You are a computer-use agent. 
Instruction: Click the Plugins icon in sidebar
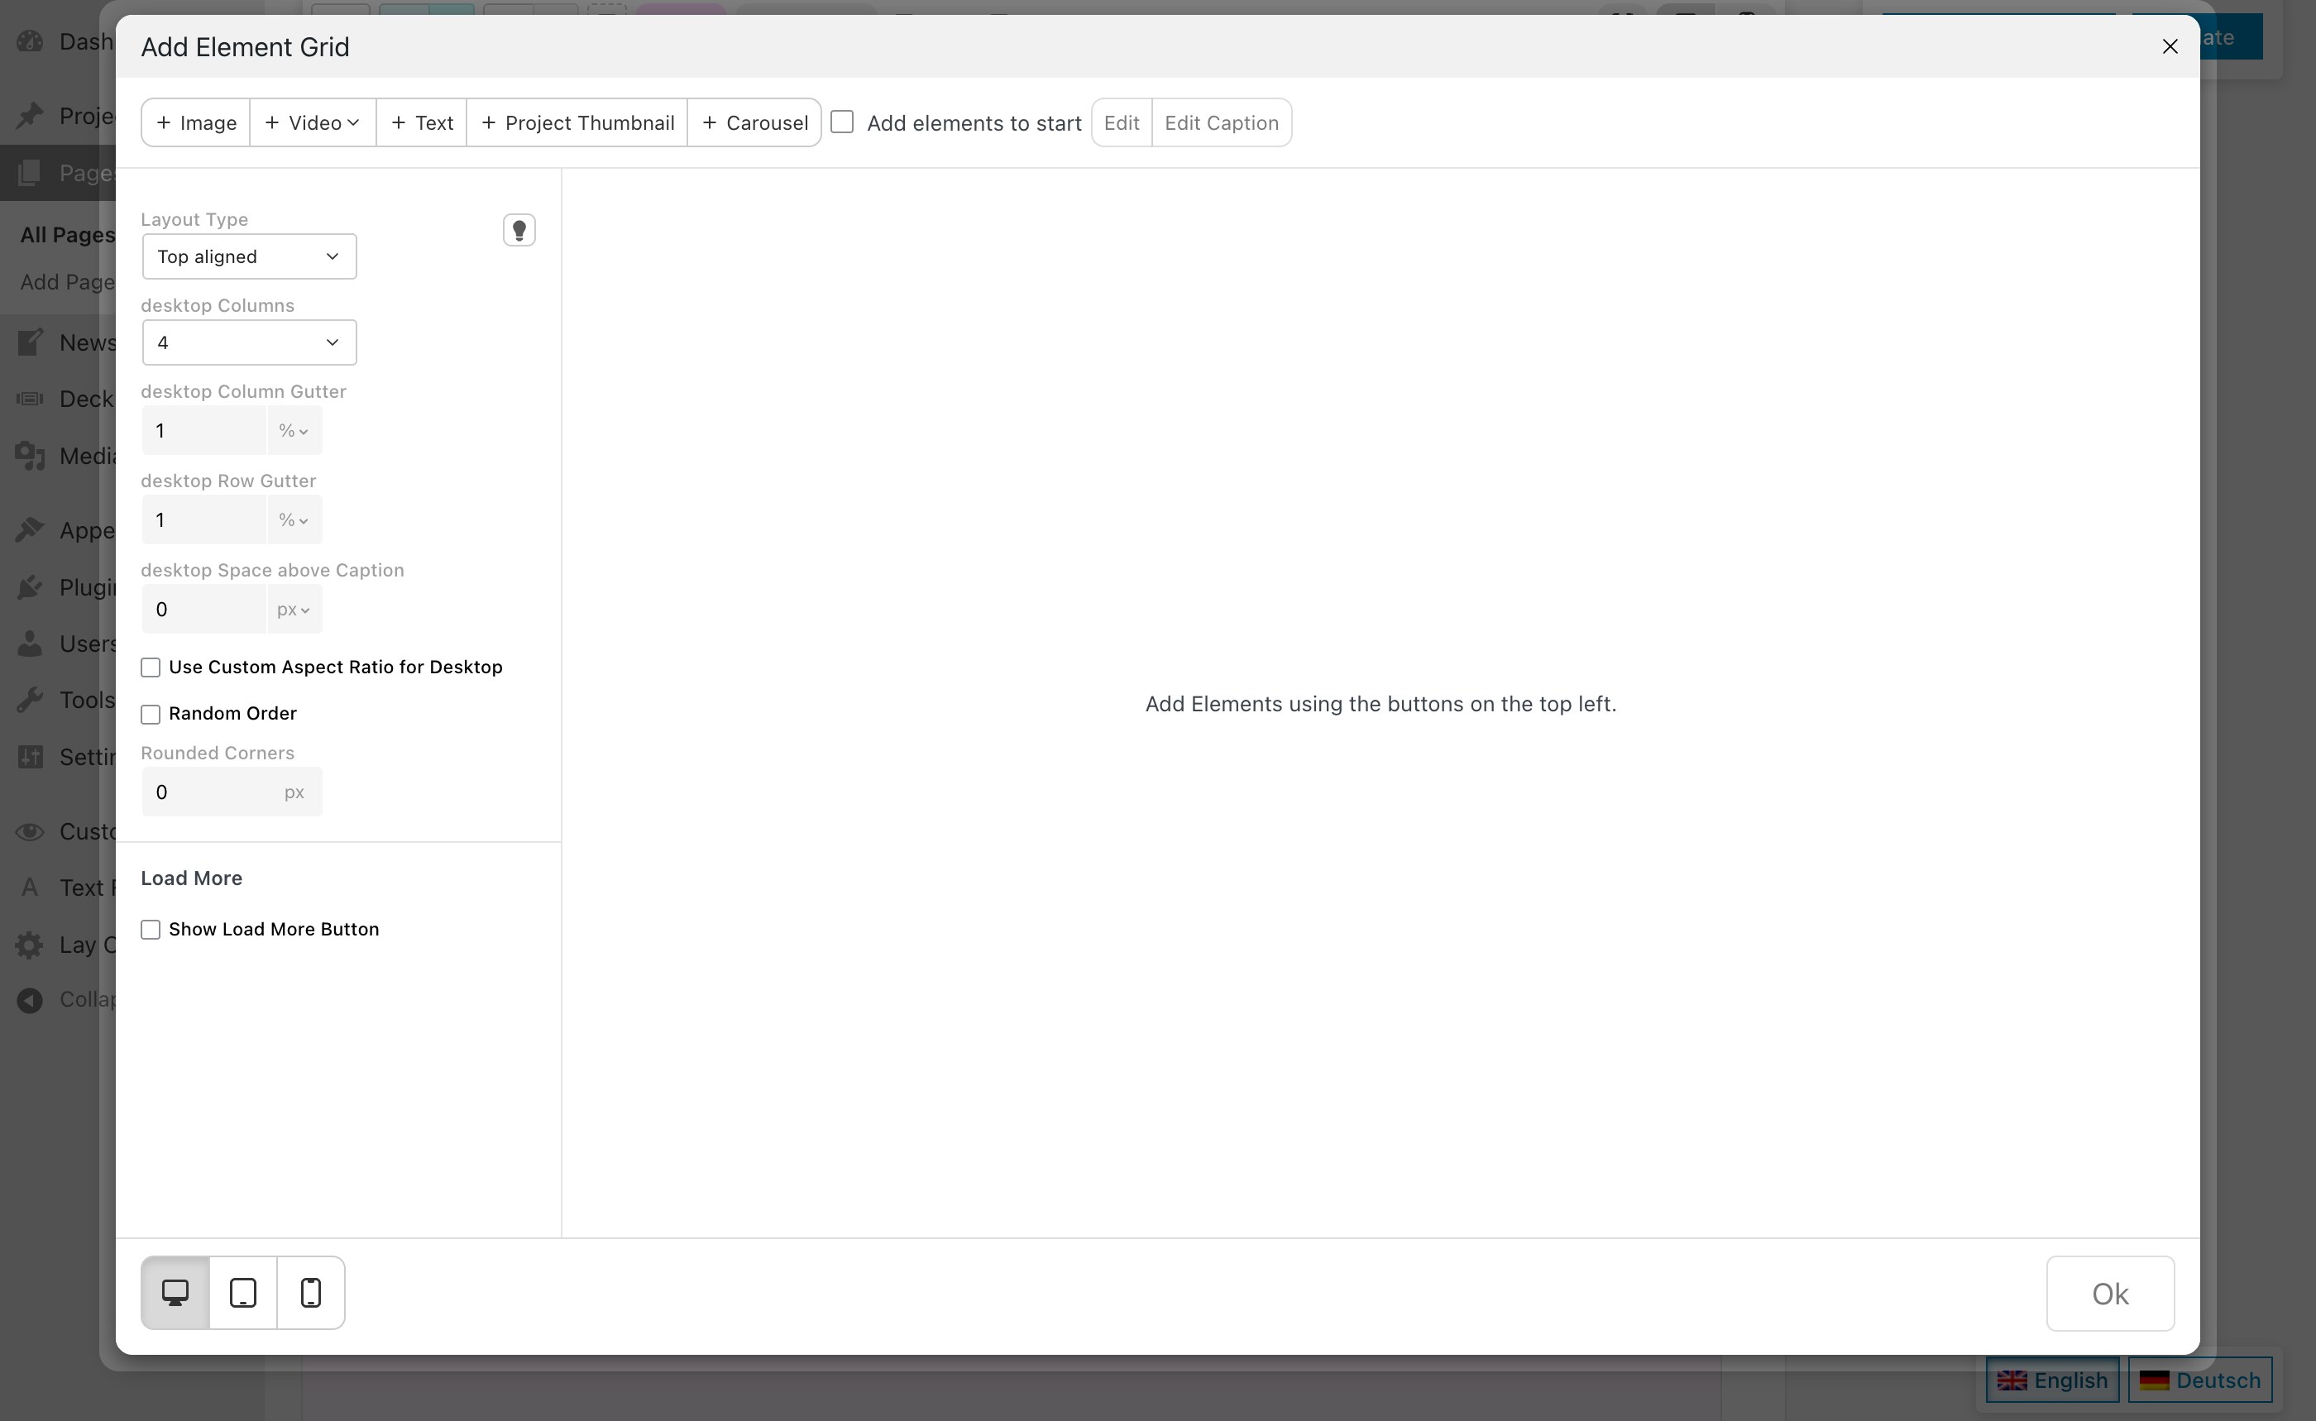(x=30, y=587)
